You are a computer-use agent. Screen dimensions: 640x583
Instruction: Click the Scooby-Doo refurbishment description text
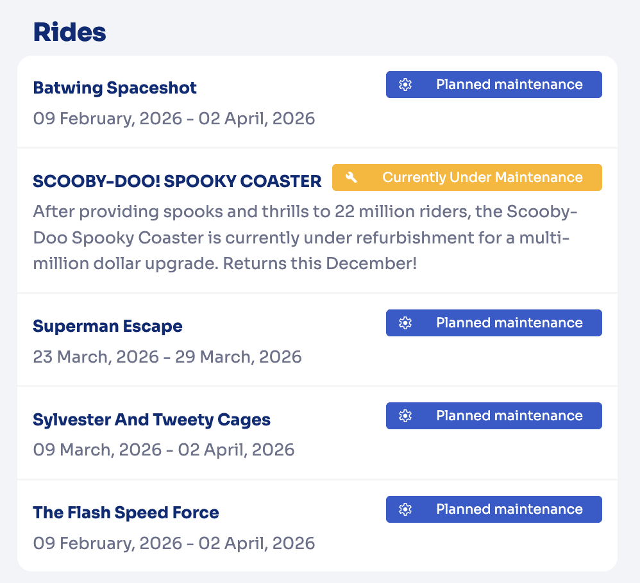click(x=301, y=237)
